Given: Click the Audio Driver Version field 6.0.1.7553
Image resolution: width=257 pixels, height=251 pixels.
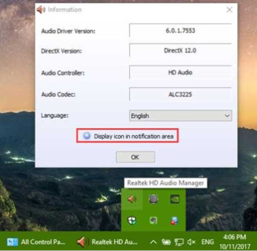Looking at the screenshot, I should [x=181, y=31].
